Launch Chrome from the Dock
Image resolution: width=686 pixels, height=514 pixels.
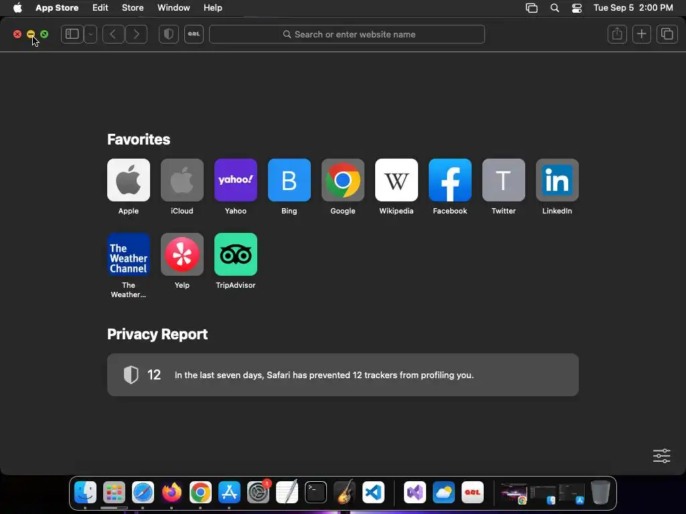point(200,492)
